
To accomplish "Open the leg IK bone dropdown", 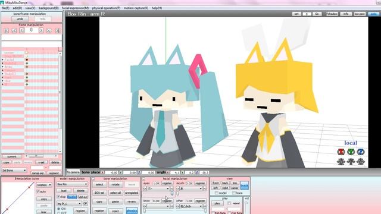I will tap(69, 203).
